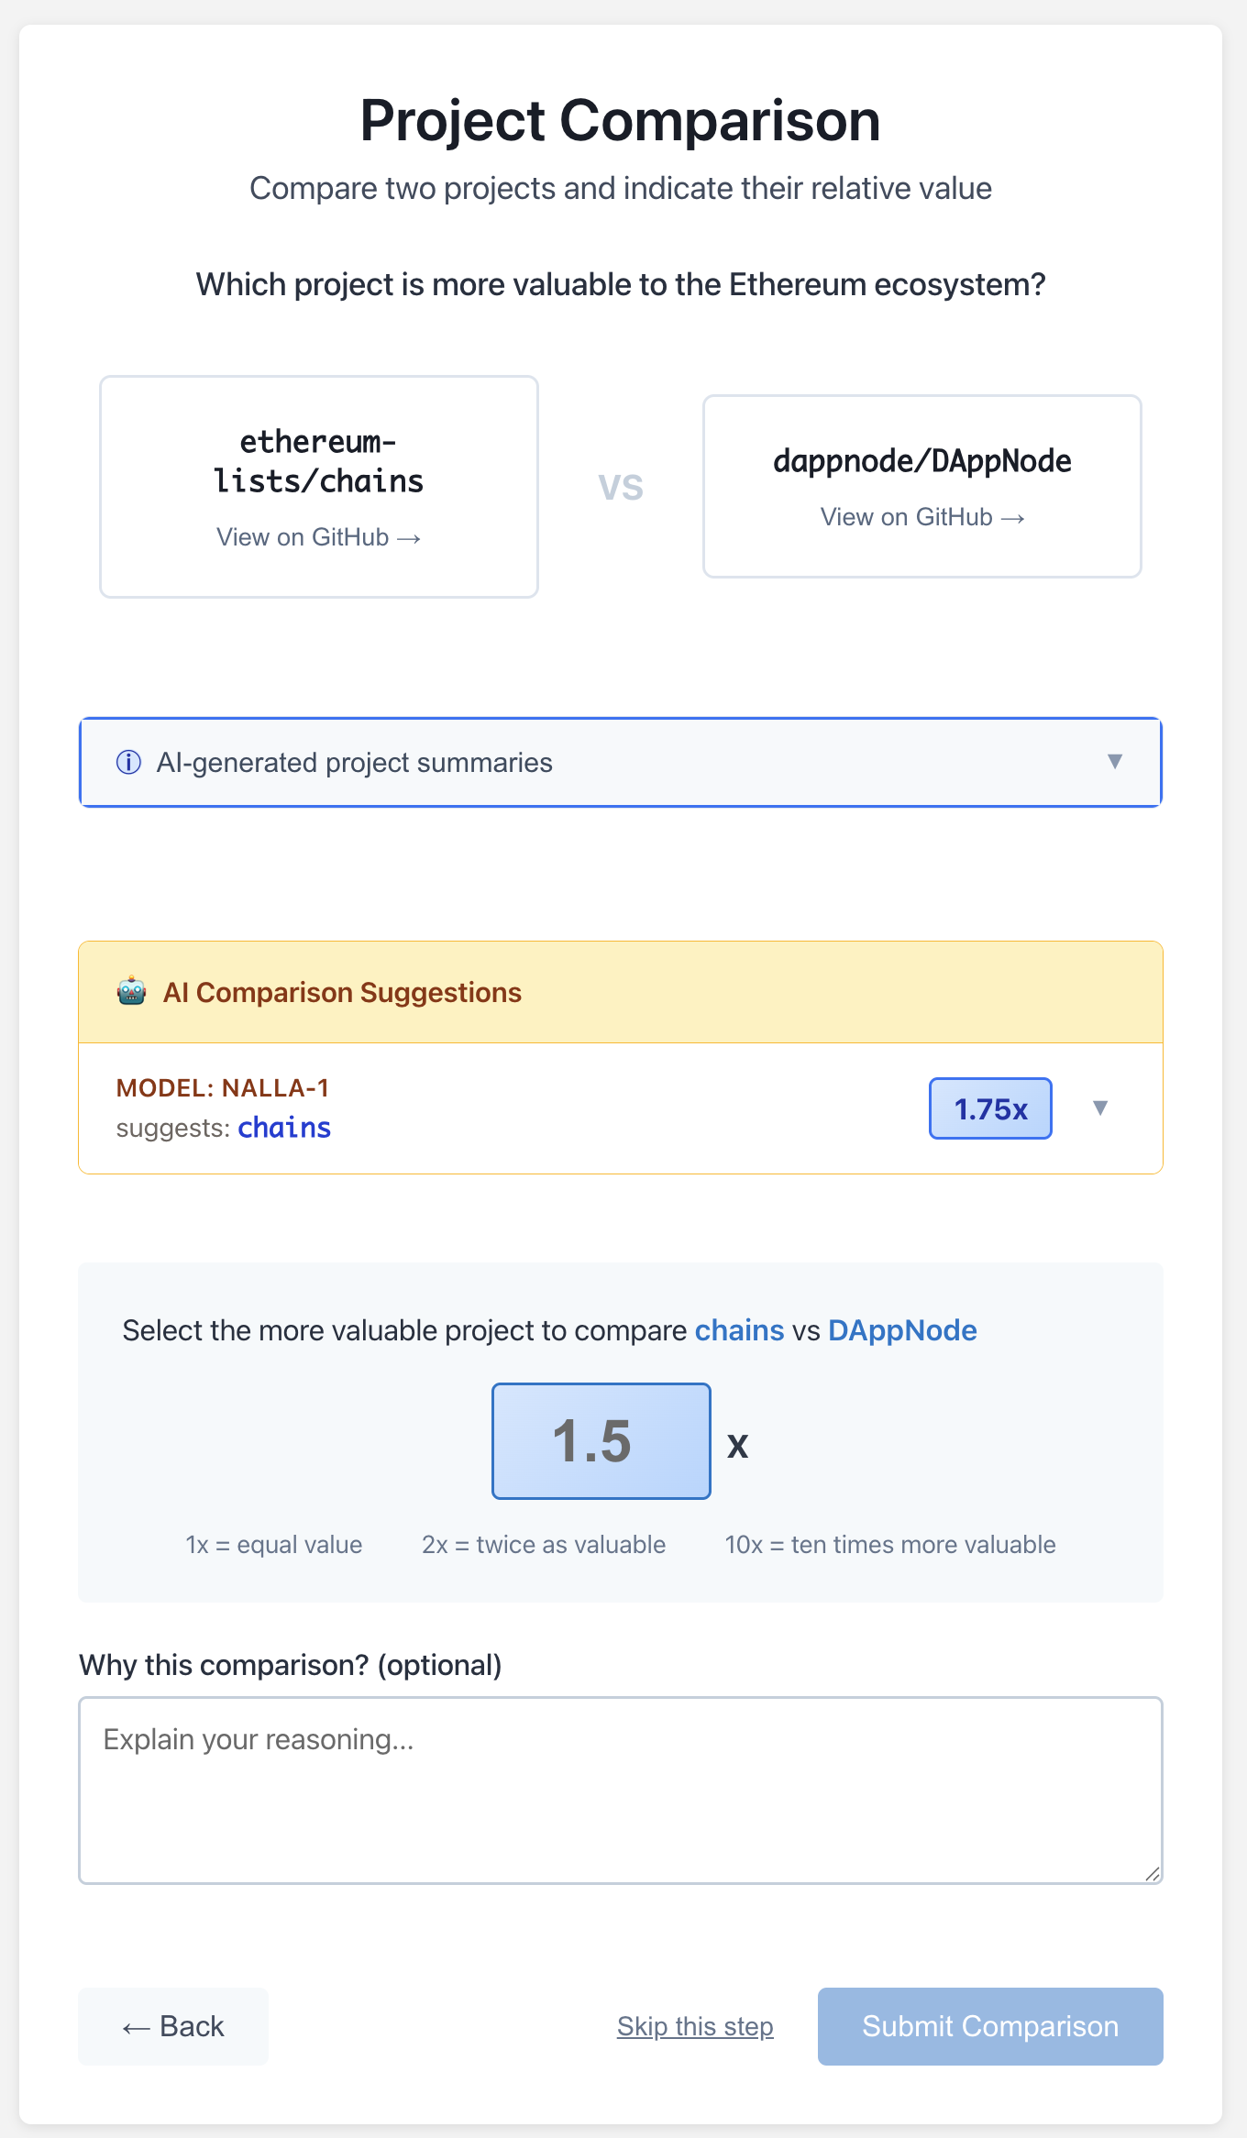Open View on GitHub for ethereum-lists/chains
1247x2138 pixels.
318,537
